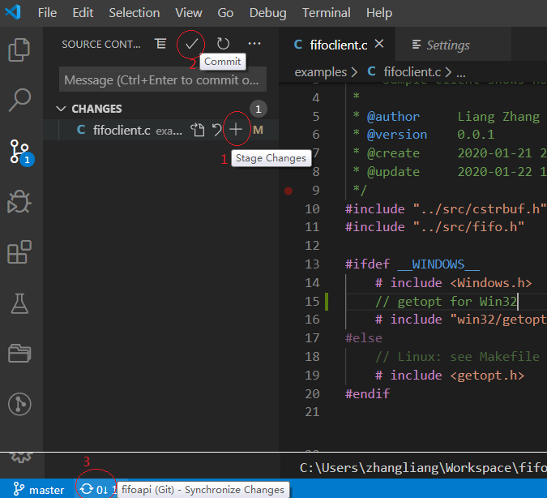Click the Commit checkmark button

click(x=191, y=44)
